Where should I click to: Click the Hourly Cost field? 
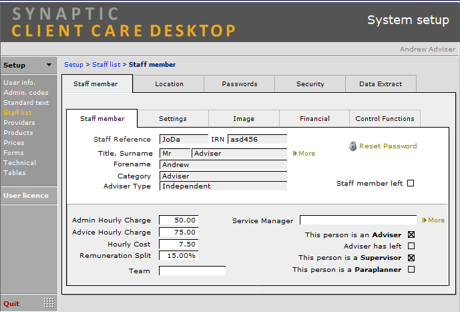point(179,244)
